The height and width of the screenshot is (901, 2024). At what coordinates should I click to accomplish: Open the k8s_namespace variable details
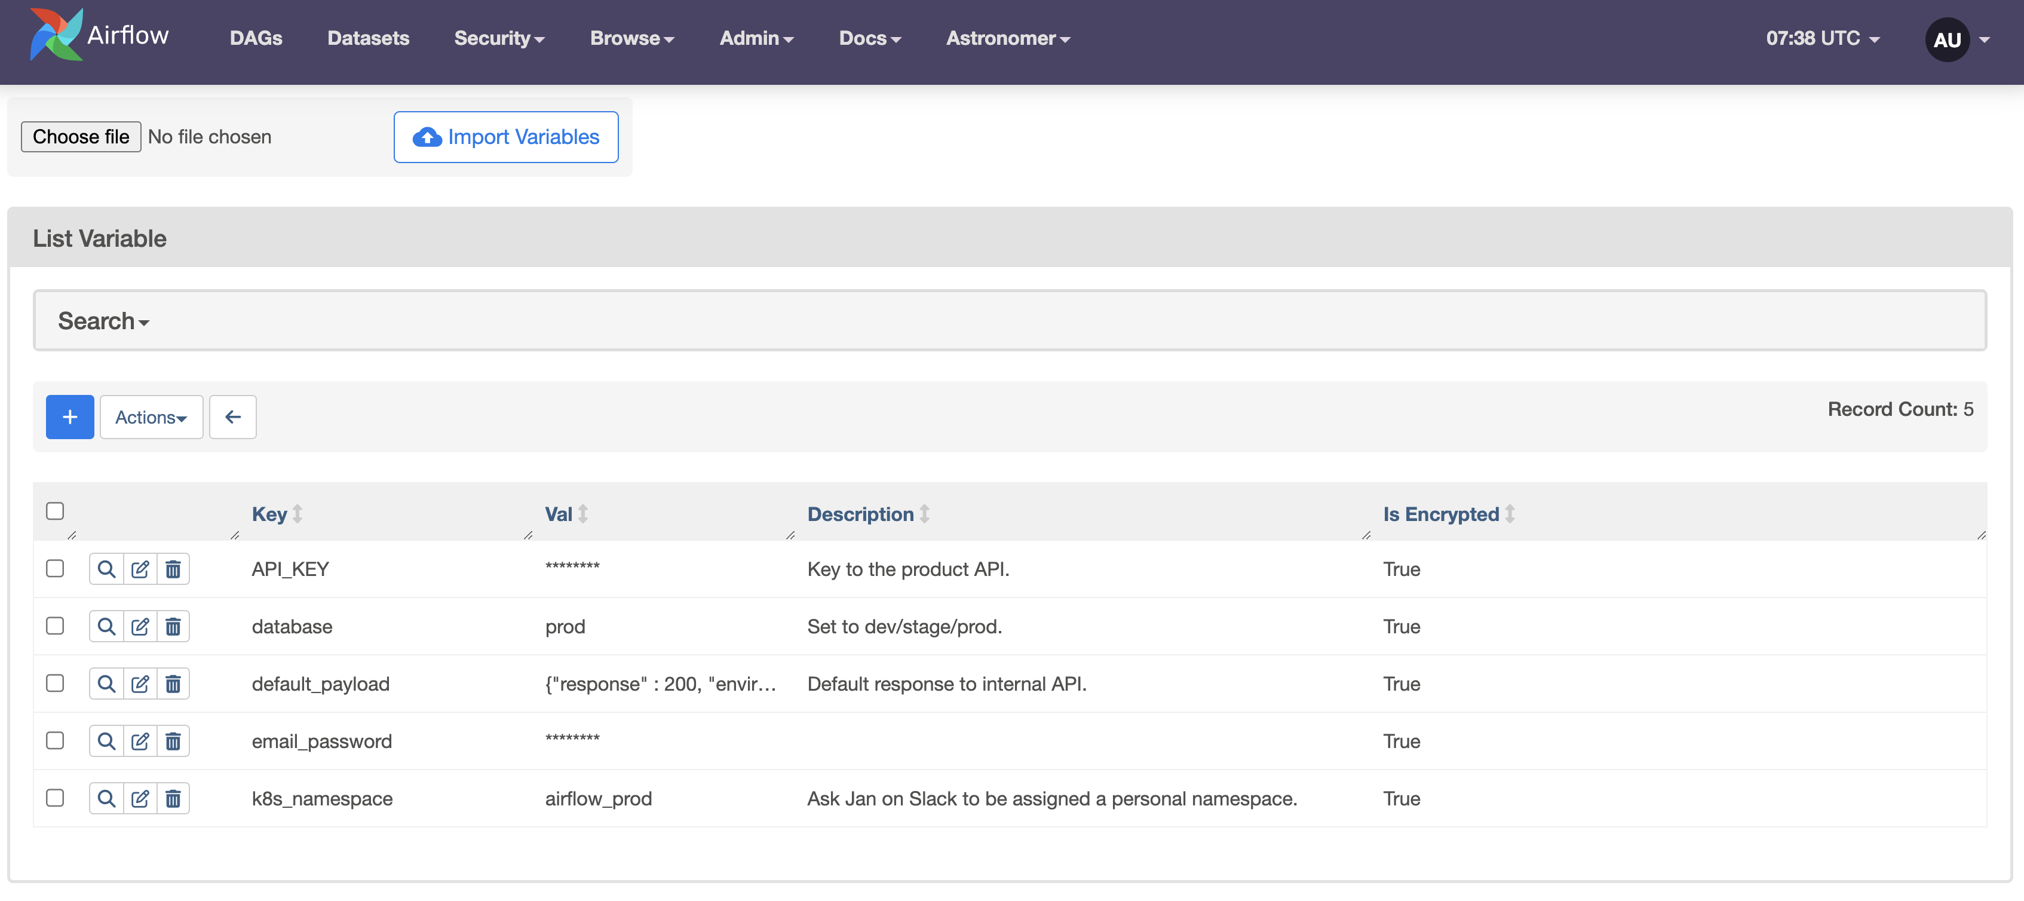(x=106, y=798)
